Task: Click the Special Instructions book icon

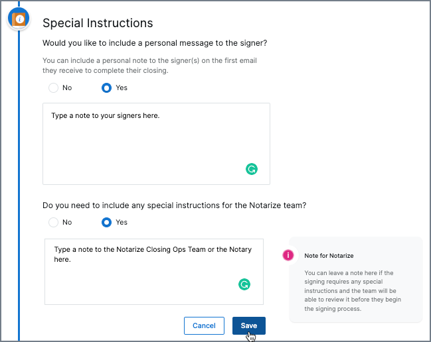Action: (19, 19)
